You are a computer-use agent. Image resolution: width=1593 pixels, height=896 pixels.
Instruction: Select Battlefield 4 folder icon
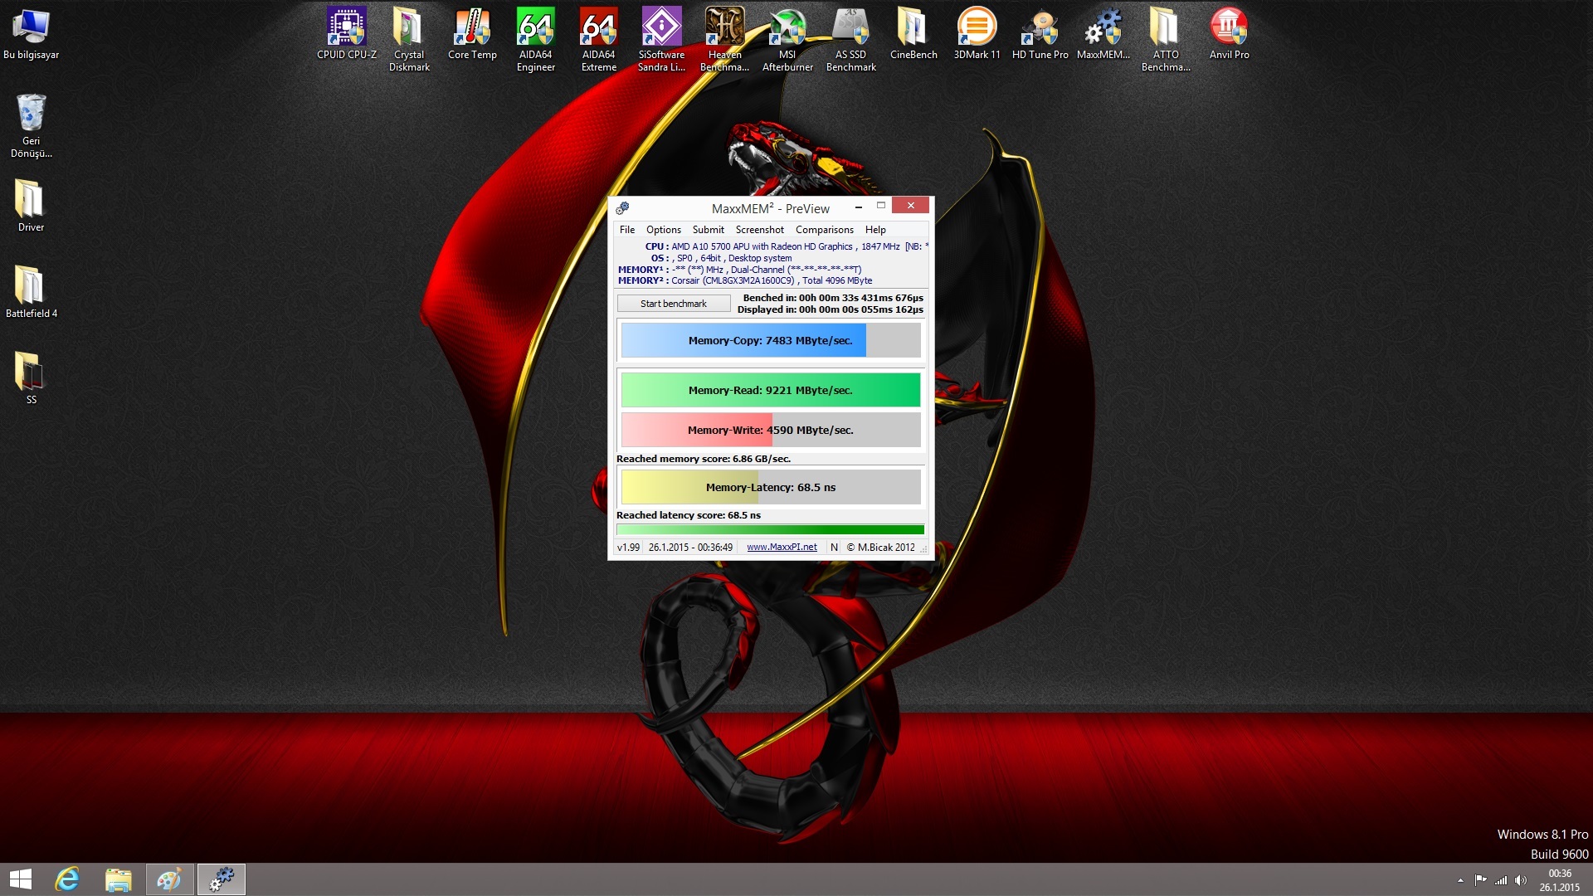click(x=31, y=292)
